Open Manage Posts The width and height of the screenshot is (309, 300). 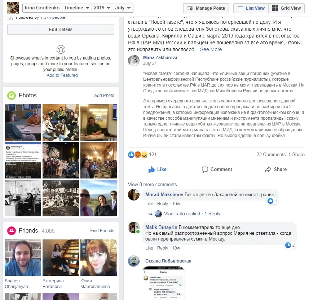206,8
